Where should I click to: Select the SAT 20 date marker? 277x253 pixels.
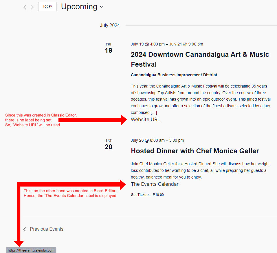pyautogui.click(x=108, y=144)
